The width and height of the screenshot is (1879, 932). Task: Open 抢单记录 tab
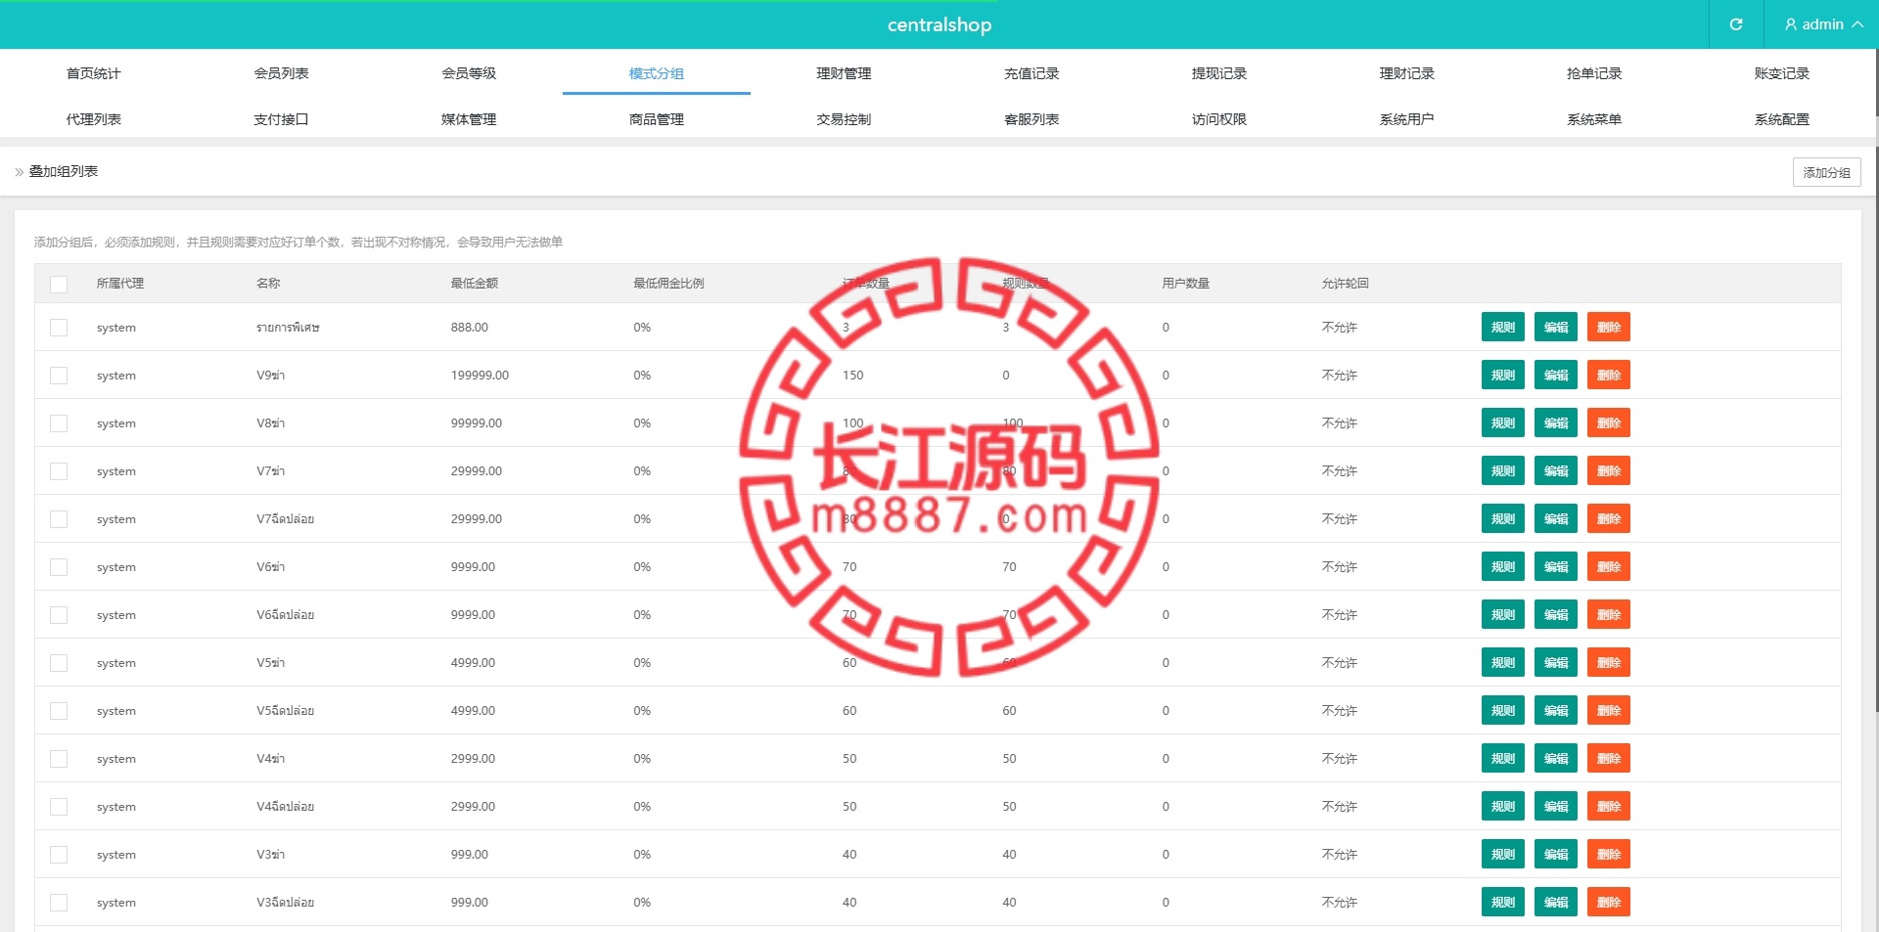coord(1594,73)
